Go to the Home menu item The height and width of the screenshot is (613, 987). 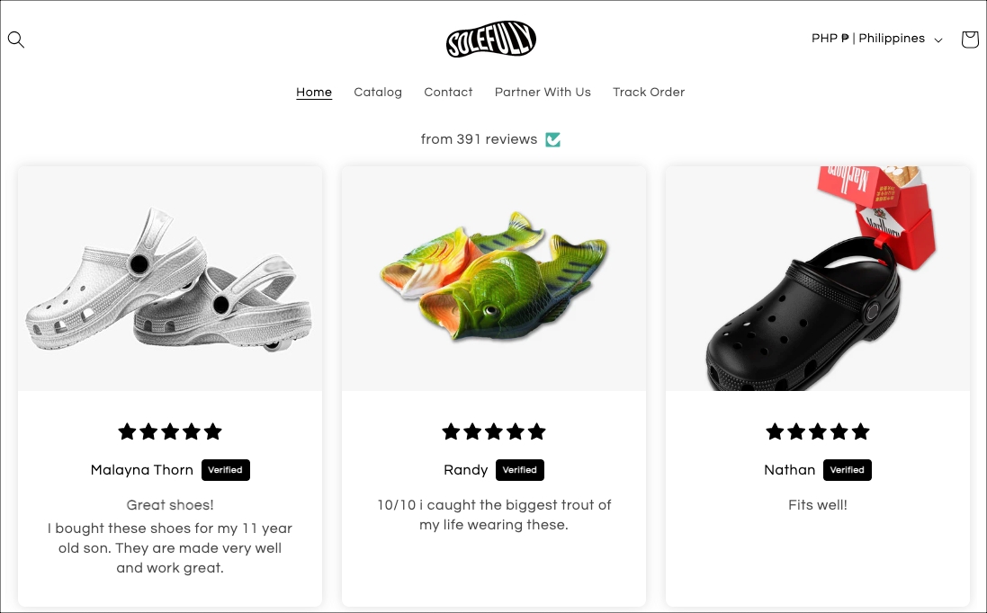[313, 93]
